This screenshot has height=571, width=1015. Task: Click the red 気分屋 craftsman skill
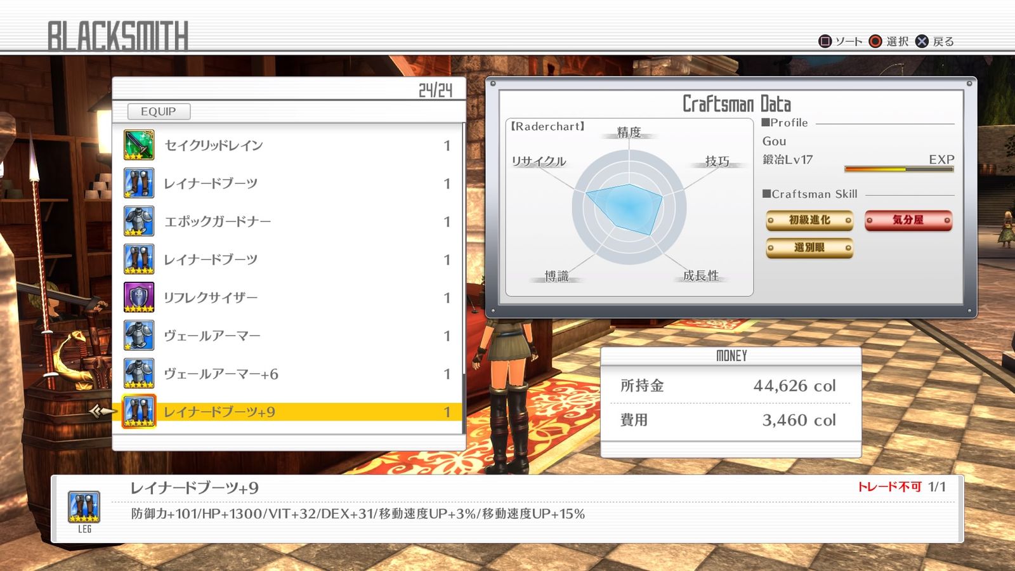click(x=908, y=220)
